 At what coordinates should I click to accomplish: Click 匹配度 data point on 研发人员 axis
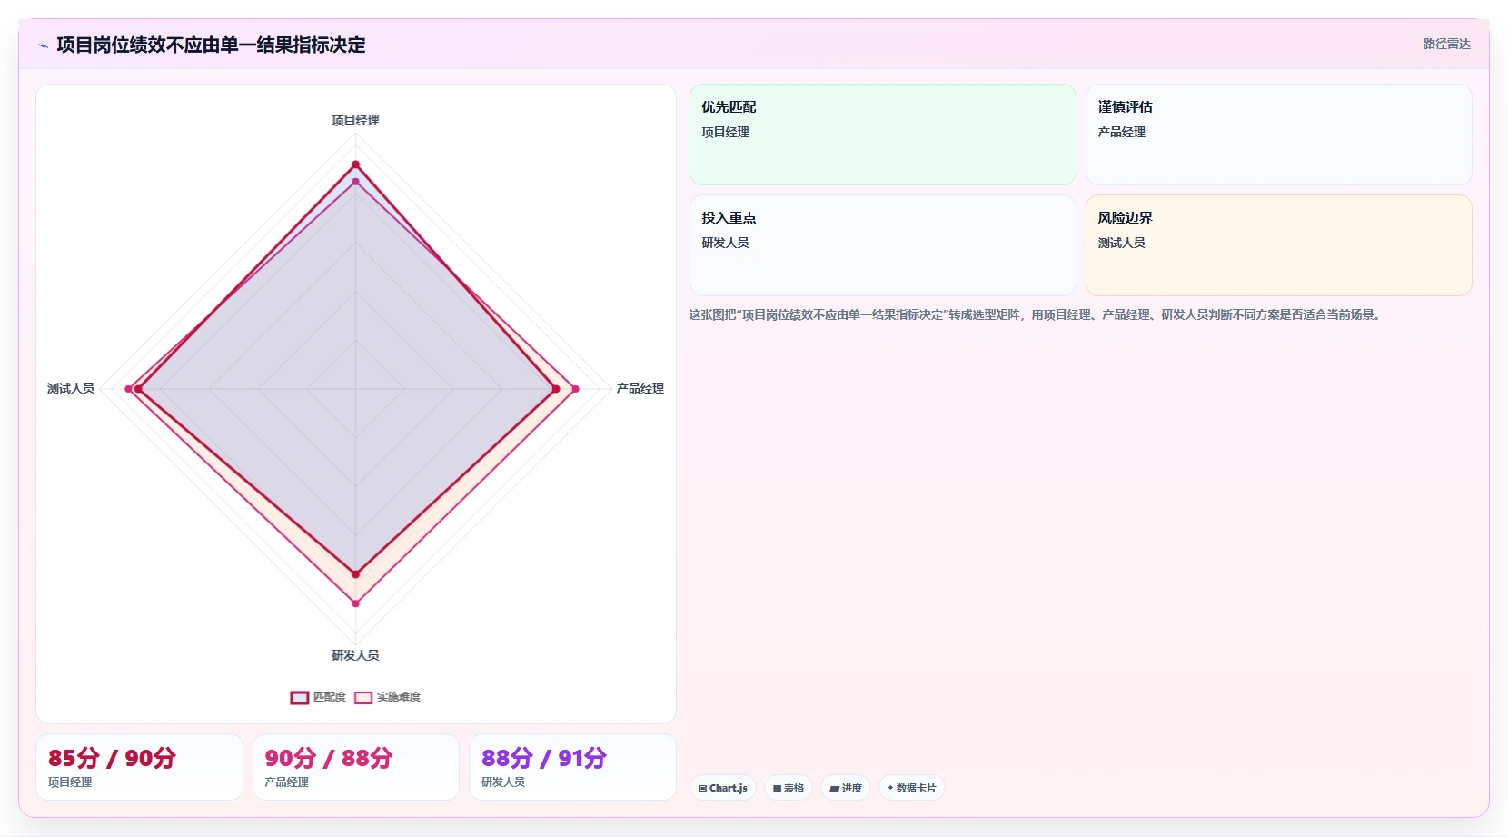tap(355, 574)
